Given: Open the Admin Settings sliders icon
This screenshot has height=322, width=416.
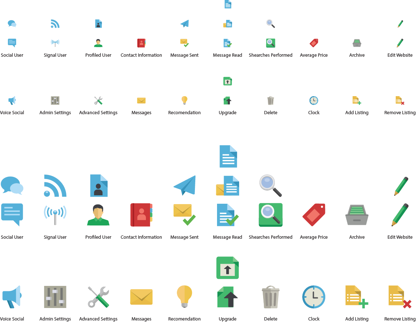Looking at the screenshot, I should coord(55,297).
